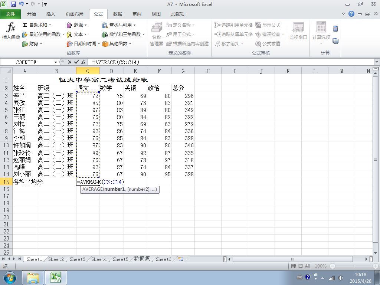Select row 15 header
The image size is (380, 285).
point(6,182)
